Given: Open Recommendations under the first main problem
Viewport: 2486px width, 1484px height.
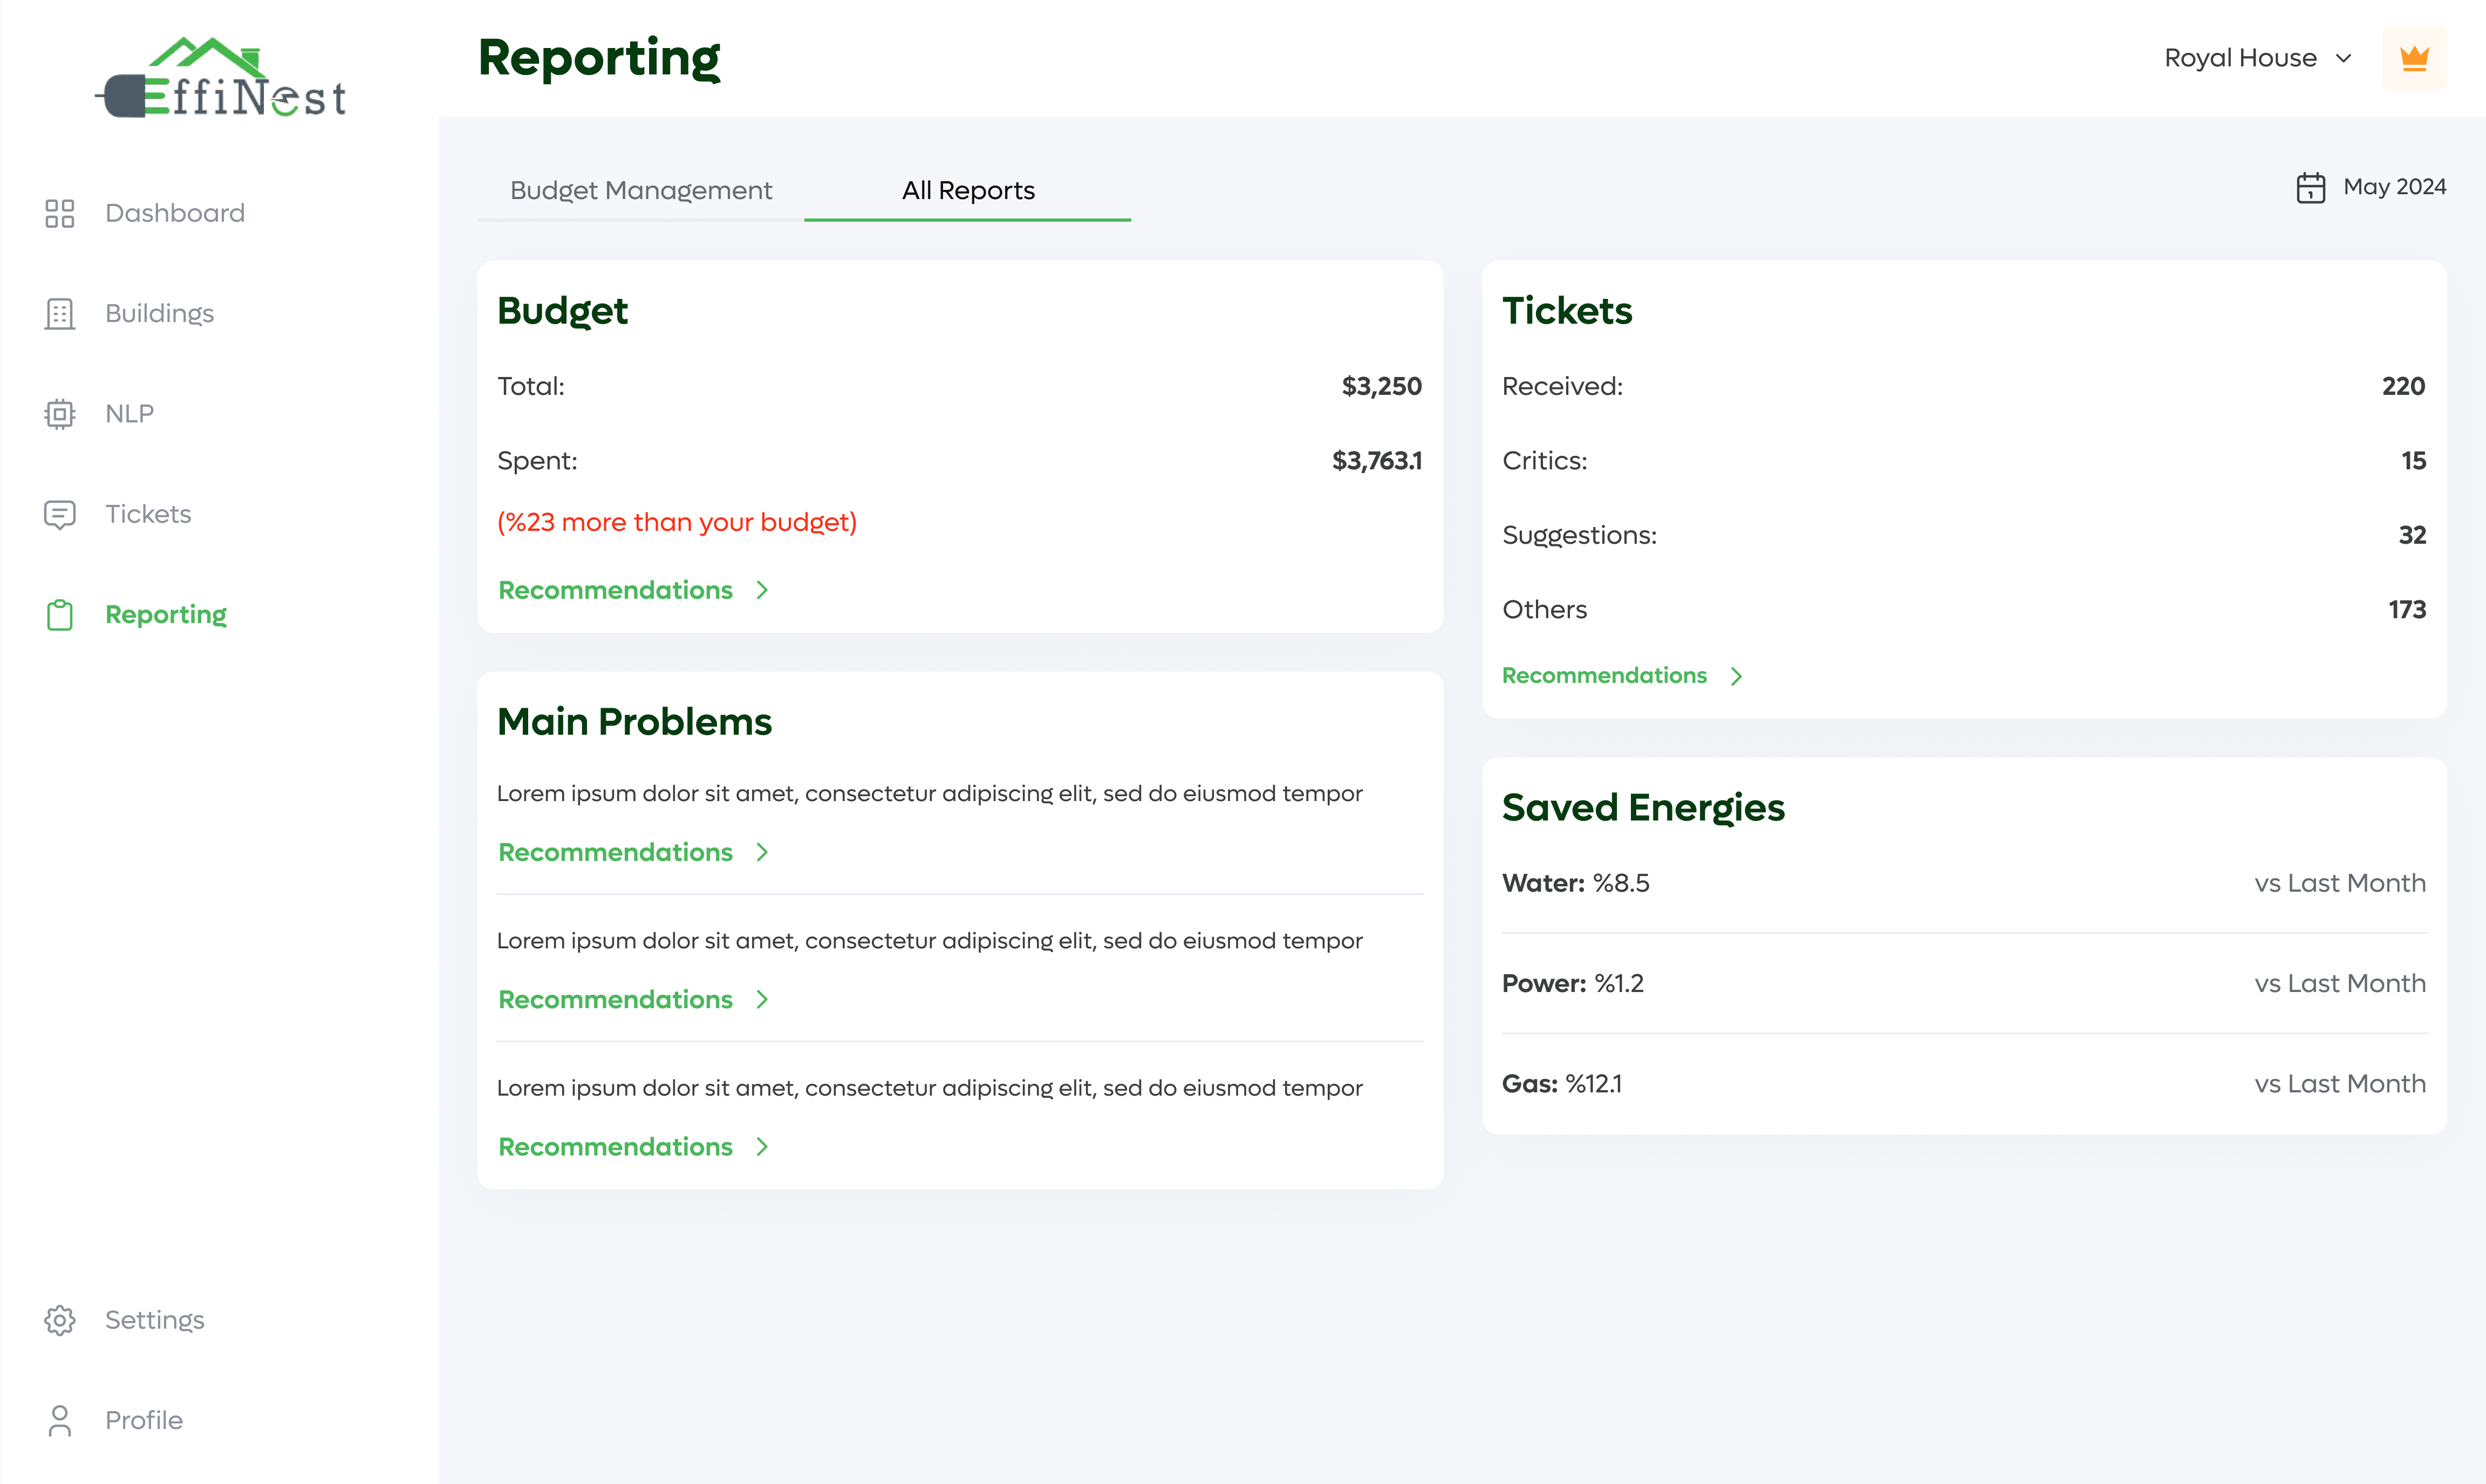Looking at the screenshot, I should coord(615,852).
